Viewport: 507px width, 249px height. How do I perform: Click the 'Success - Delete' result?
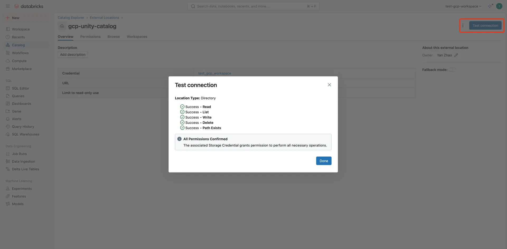(197, 123)
